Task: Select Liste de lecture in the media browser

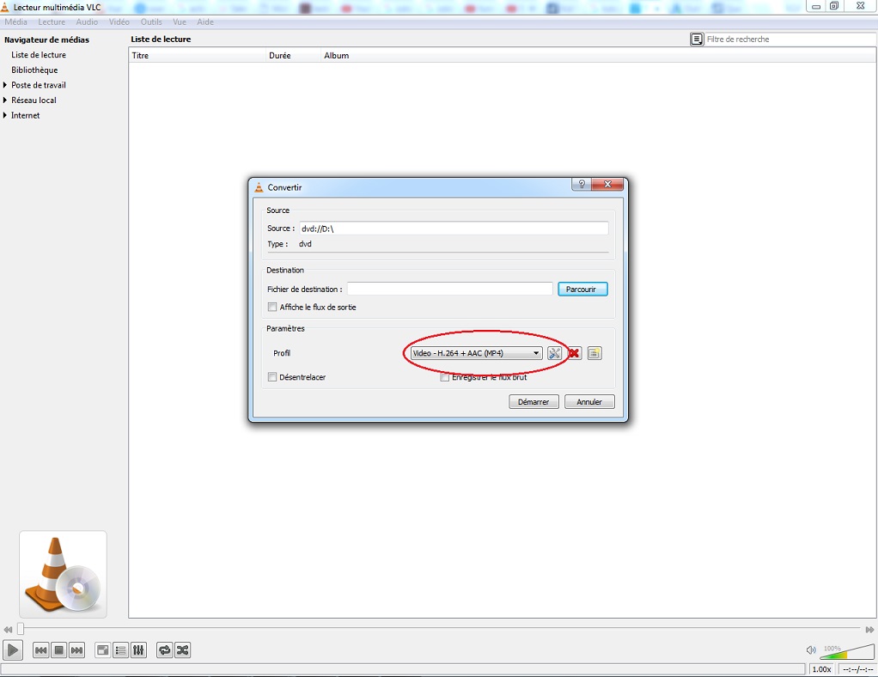Action: click(x=39, y=55)
